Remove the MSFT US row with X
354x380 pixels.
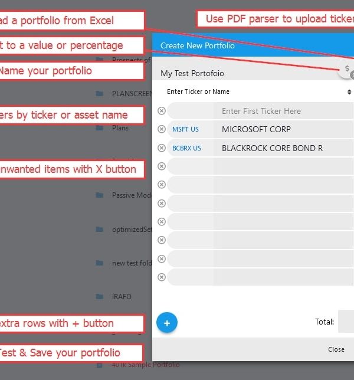tap(162, 129)
